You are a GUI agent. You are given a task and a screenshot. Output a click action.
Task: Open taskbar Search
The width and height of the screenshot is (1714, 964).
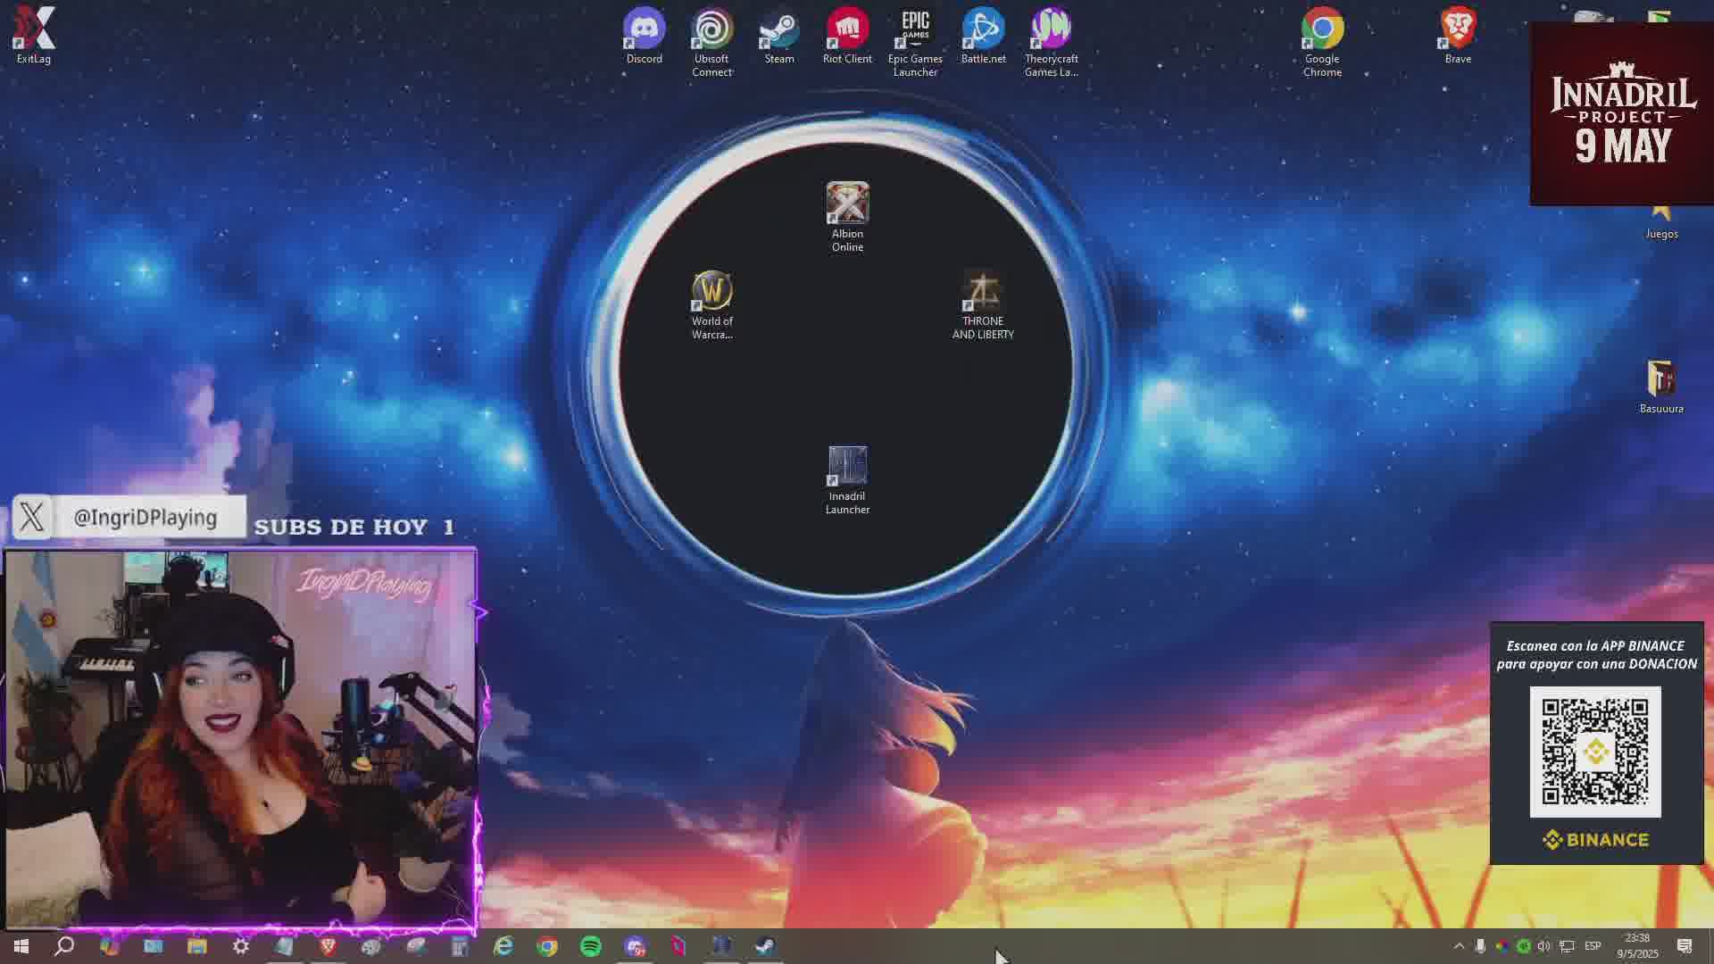click(64, 946)
